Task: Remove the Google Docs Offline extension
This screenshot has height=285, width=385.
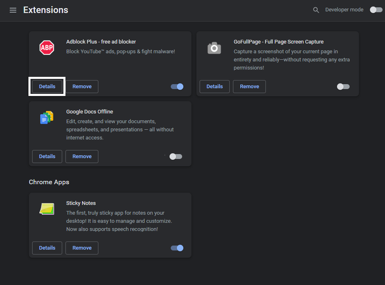Action: coord(82,157)
